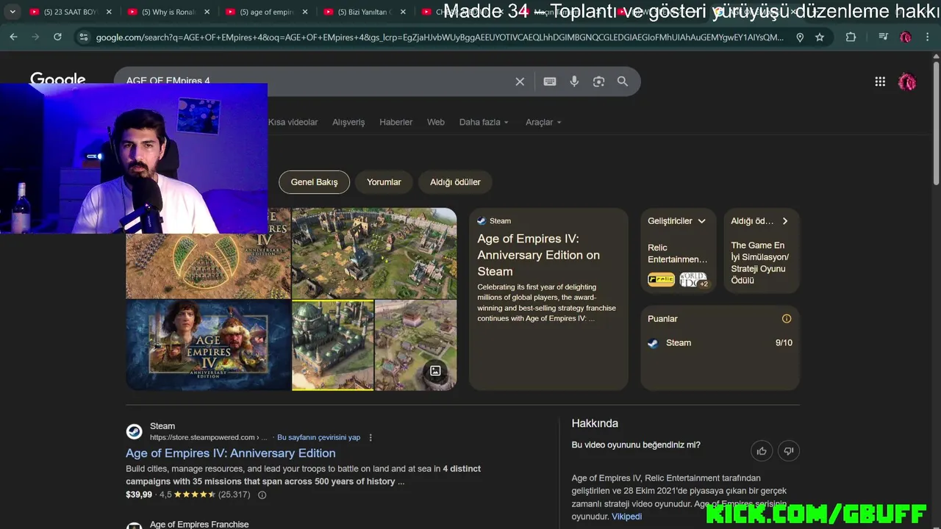Open the Google logo homepage link

58,78
